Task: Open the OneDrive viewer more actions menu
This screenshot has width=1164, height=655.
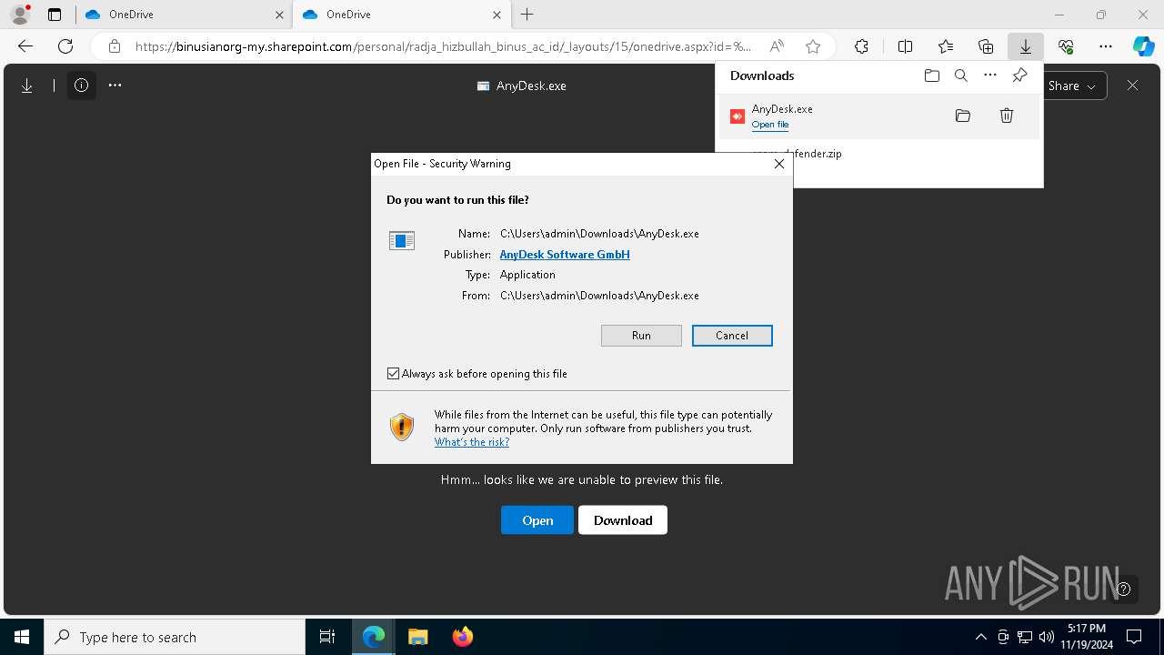Action: pos(115,86)
